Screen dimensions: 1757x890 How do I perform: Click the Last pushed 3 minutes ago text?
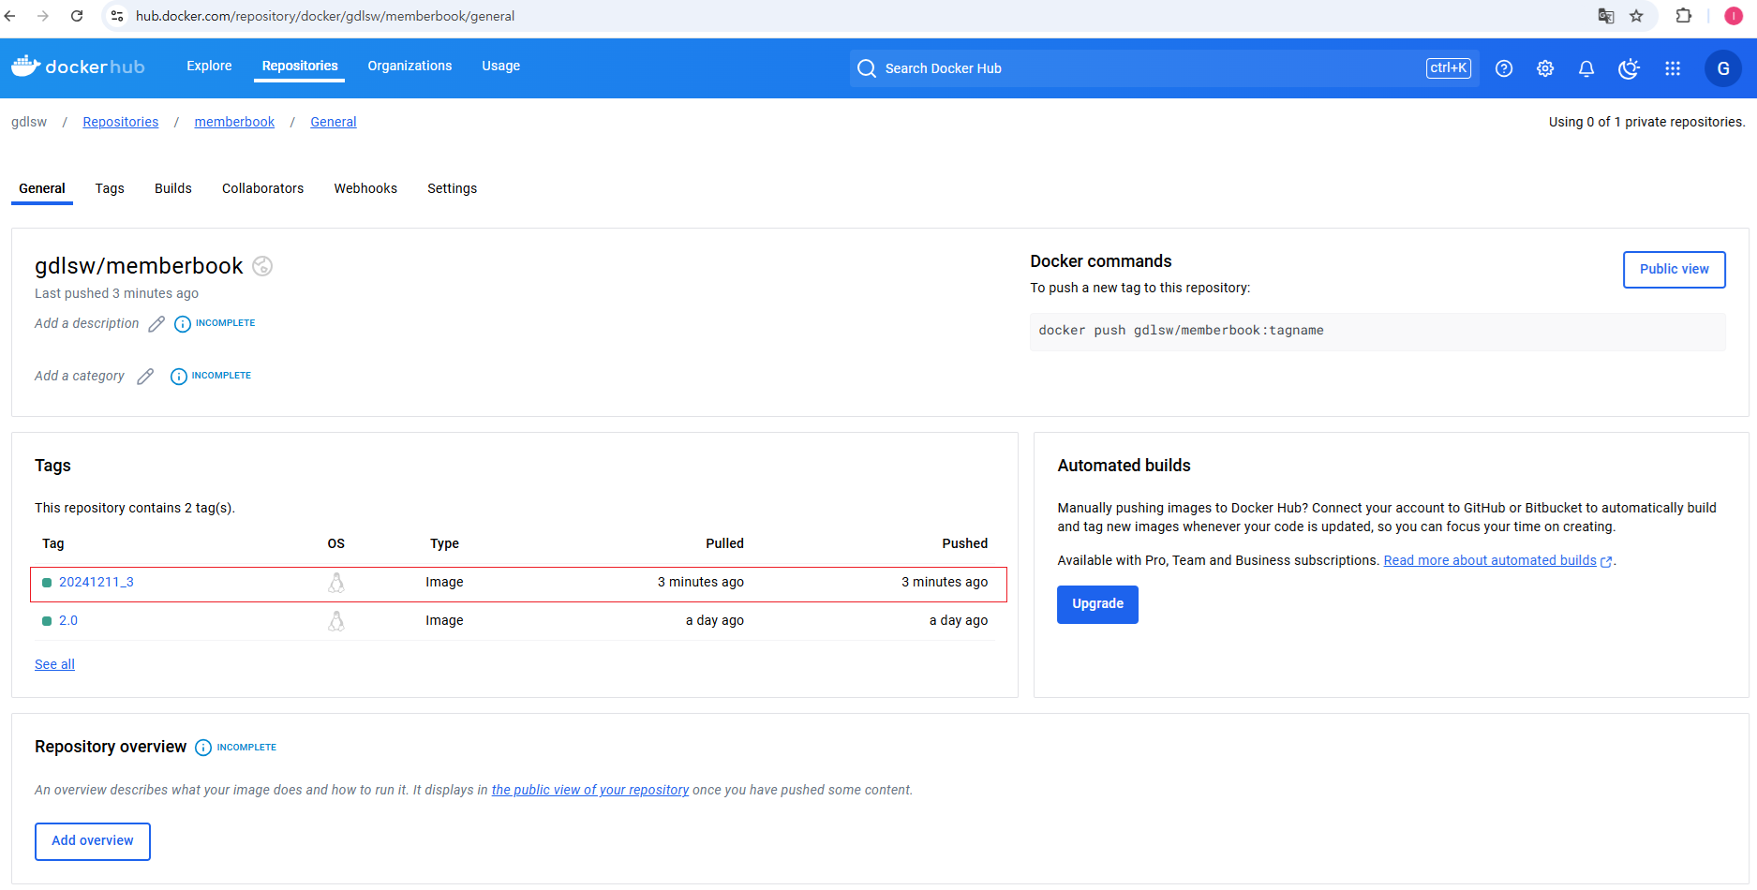pos(116,293)
